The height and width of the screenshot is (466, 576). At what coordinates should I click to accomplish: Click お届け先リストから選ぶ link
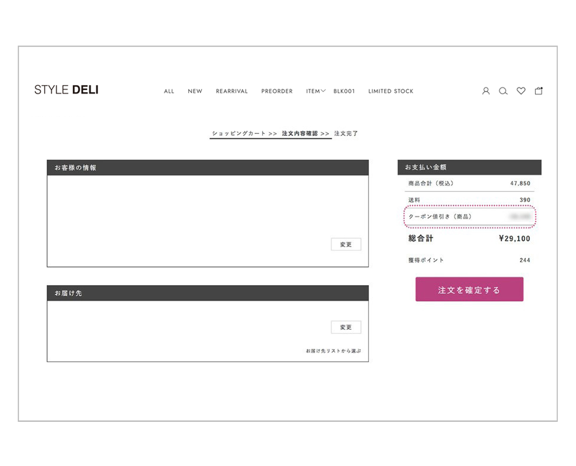(333, 351)
